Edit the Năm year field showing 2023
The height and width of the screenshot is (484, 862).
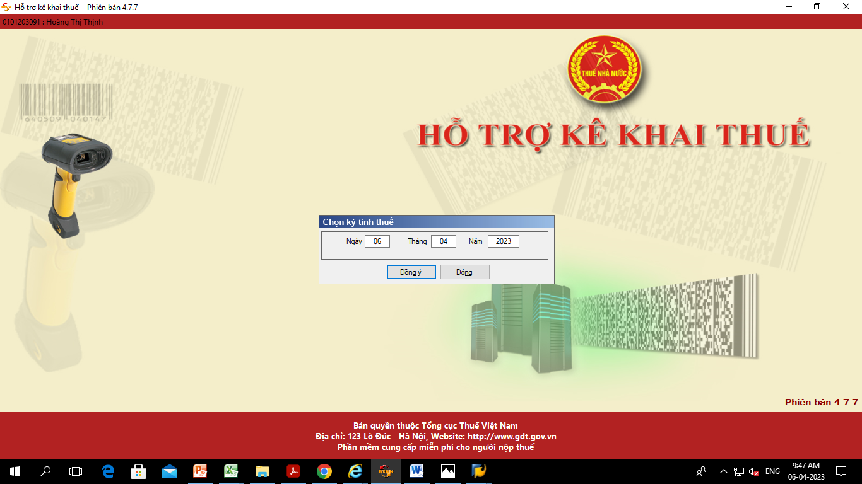pos(503,241)
